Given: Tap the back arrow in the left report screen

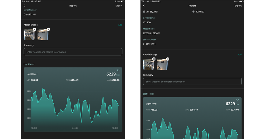Looking at the screenshot, I should (x=25, y=6).
